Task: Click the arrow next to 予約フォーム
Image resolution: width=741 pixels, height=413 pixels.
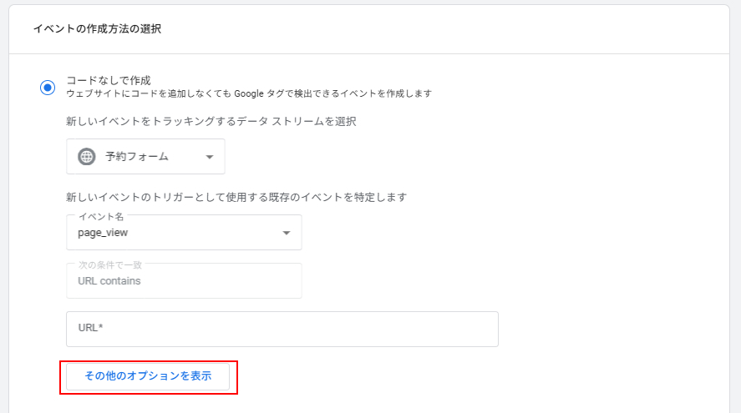Action: pos(209,157)
